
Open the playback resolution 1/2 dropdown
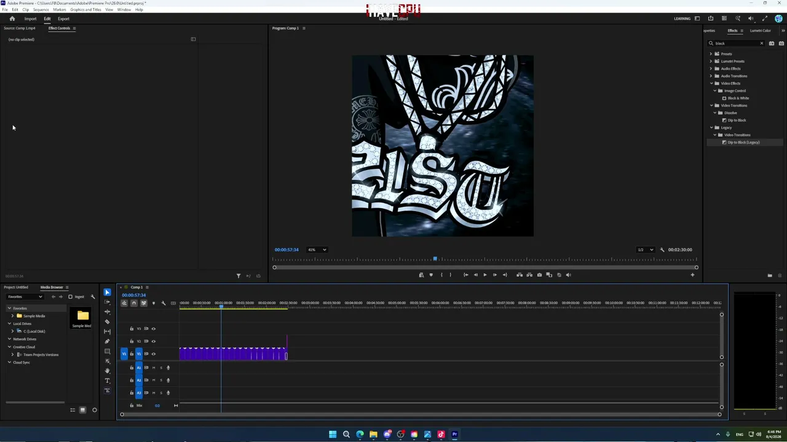[645, 250]
